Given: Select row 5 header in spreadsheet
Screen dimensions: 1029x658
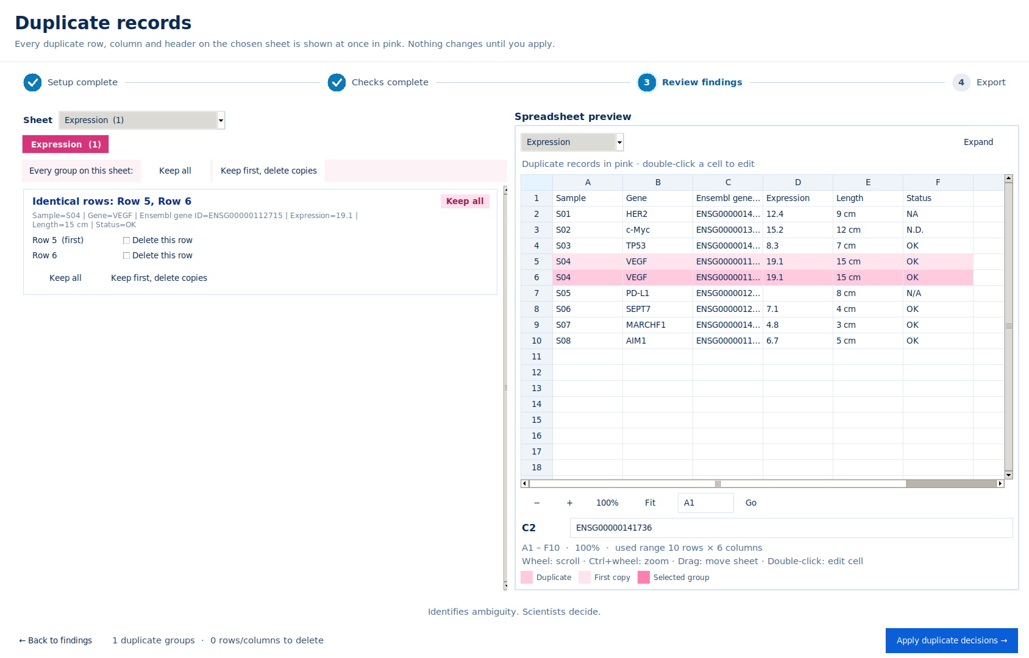Looking at the screenshot, I should point(536,261).
